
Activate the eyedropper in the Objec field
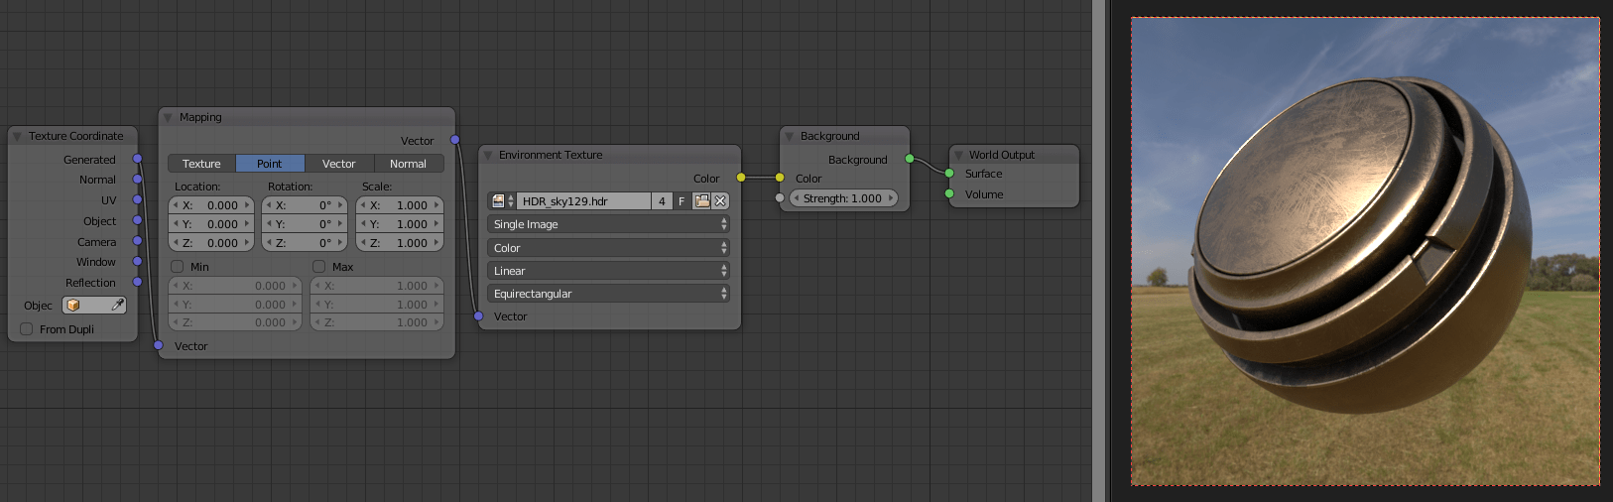[x=117, y=306]
